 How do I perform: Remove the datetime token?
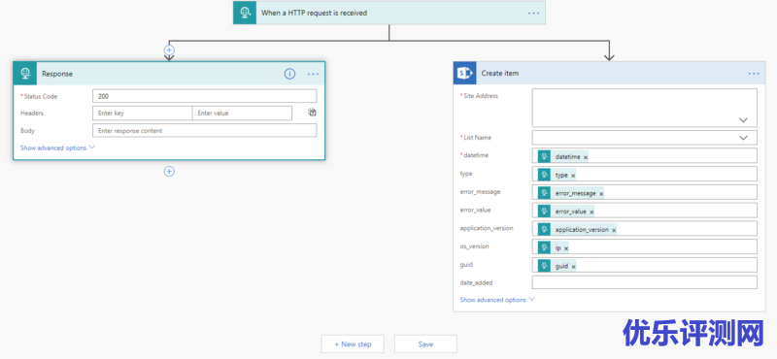pyautogui.click(x=586, y=157)
